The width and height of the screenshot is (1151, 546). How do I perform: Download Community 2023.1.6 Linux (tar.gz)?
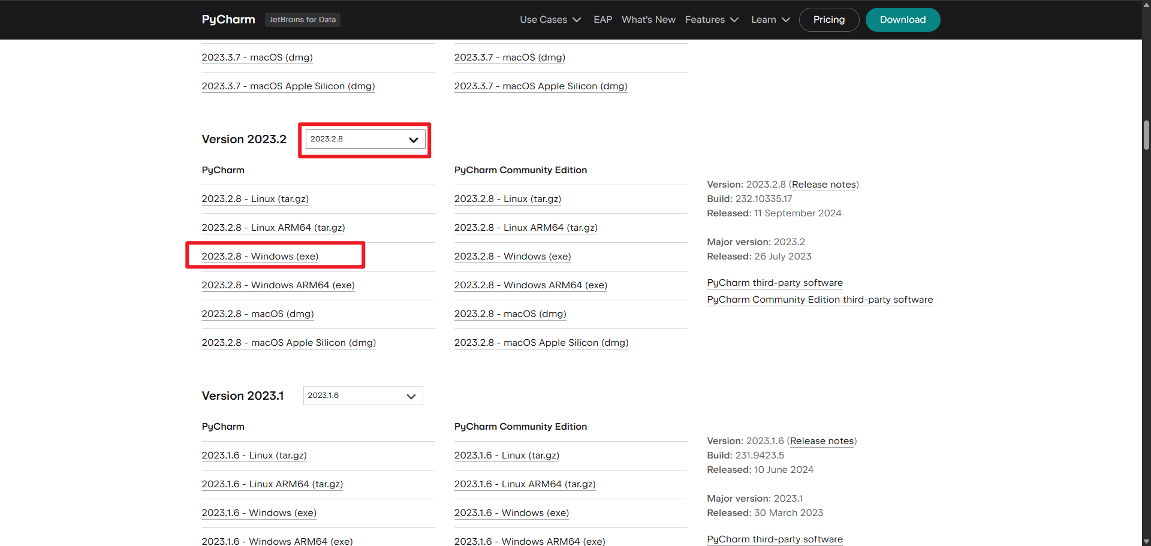(507, 455)
